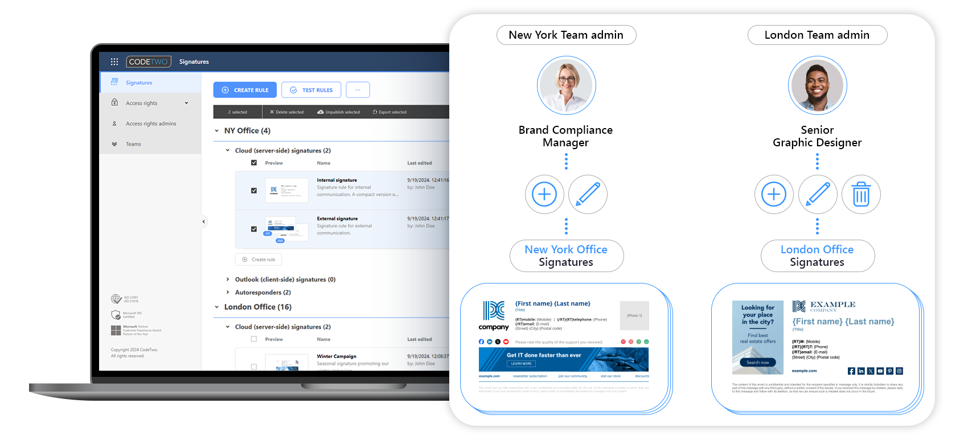Select Access rights admins in sidebar
The width and height of the screenshot is (968, 444).
(x=150, y=124)
